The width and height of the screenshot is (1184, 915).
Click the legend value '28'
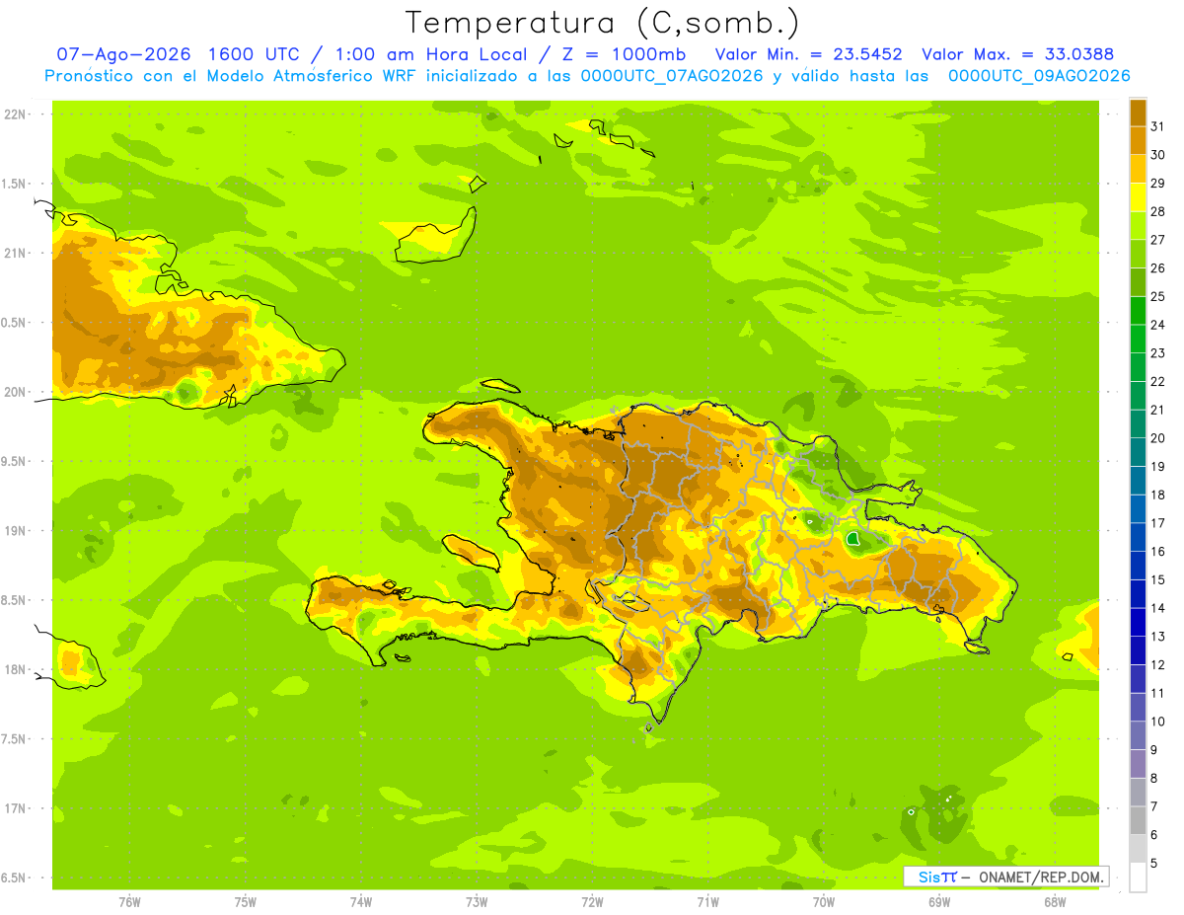[x=1158, y=211]
